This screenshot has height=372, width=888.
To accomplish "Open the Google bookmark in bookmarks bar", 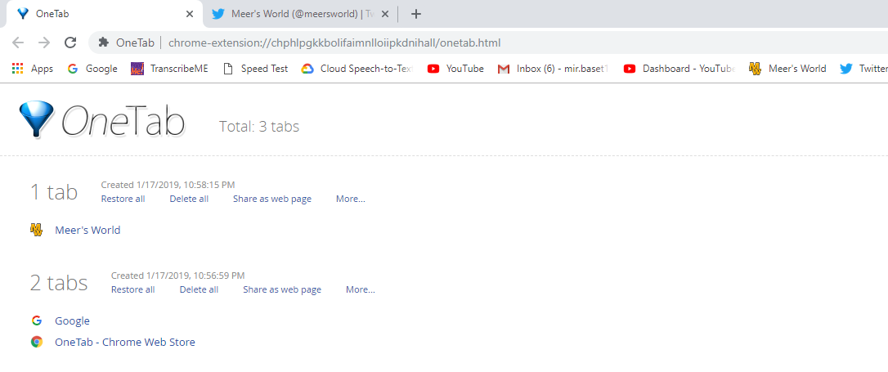I will (92, 69).
